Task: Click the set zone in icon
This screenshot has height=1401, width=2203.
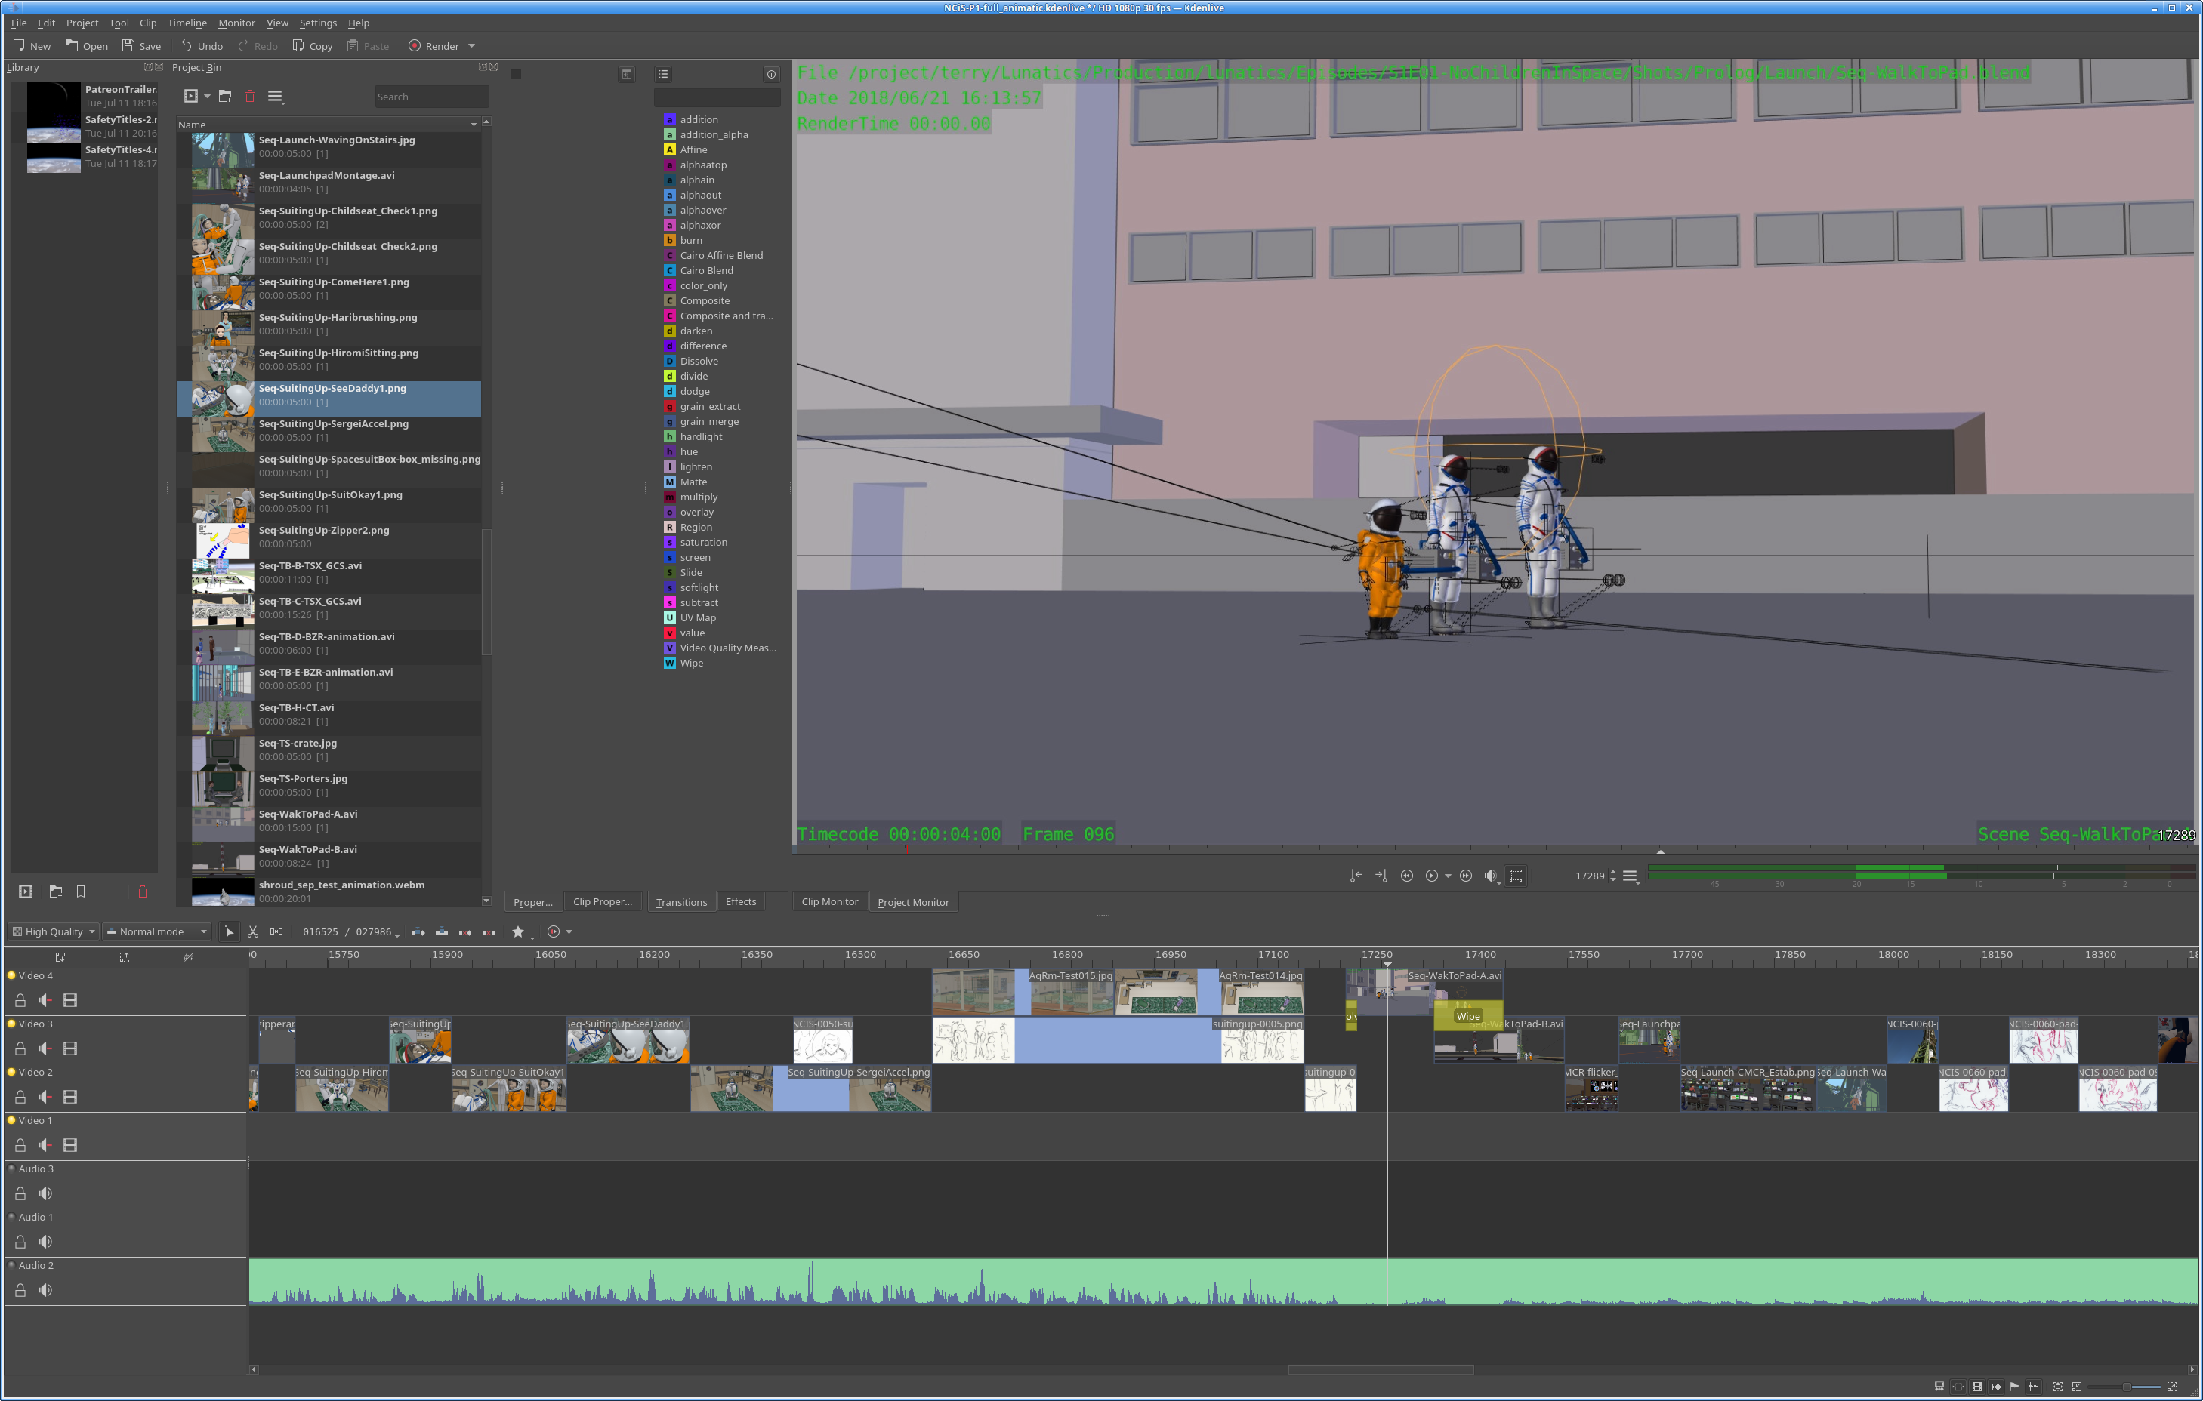Action: [1355, 876]
